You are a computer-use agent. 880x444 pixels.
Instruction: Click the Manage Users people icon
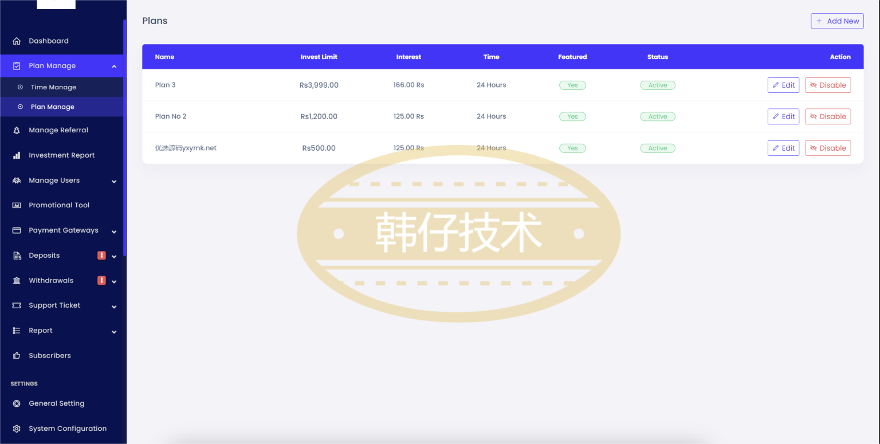coord(17,180)
